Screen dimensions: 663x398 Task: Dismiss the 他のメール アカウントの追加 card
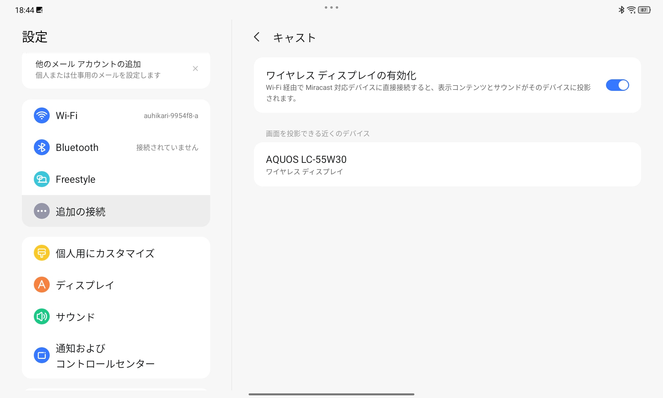coord(195,69)
